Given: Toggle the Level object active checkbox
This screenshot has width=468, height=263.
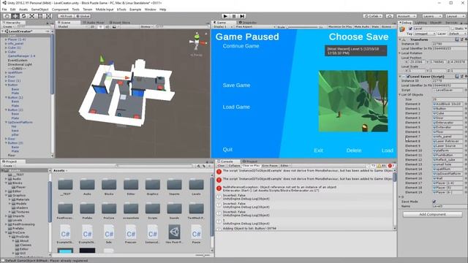Looking at the screenshot, I should point(410,28).
